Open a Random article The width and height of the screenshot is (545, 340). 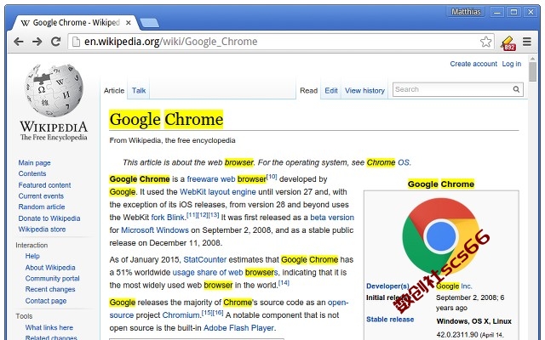pos(42,207)
